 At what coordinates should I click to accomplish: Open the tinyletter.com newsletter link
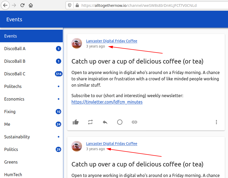[107, 102]
